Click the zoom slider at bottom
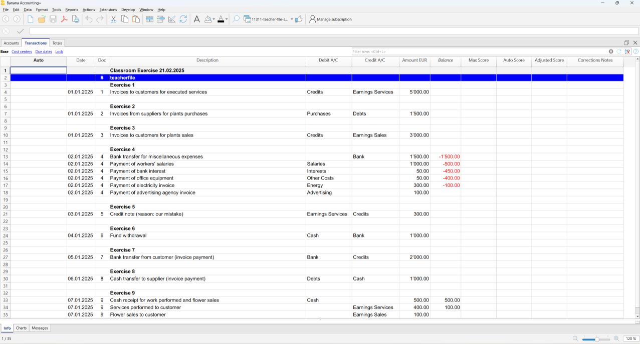Image resolution: width=640 pixels, height=344 pixels. pyautogui.click(x=596, y=339)
